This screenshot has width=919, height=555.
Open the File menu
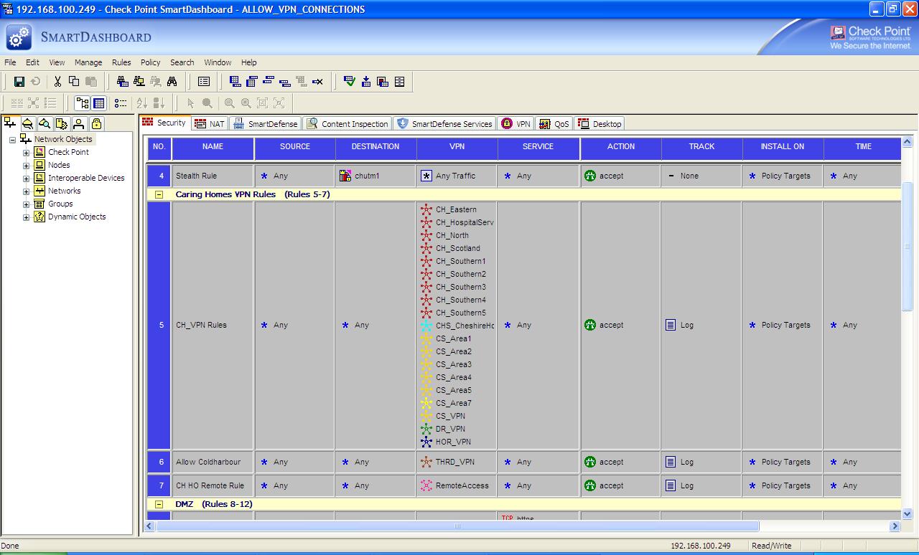(x=10, y=62)
